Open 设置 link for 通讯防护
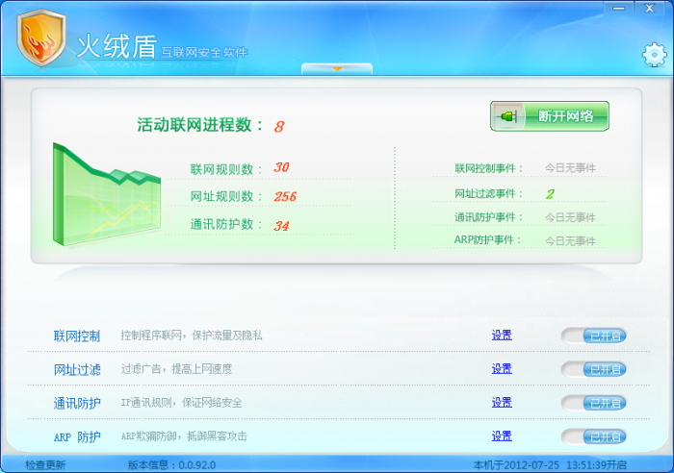674x473 pixels. tap(502, 402)
